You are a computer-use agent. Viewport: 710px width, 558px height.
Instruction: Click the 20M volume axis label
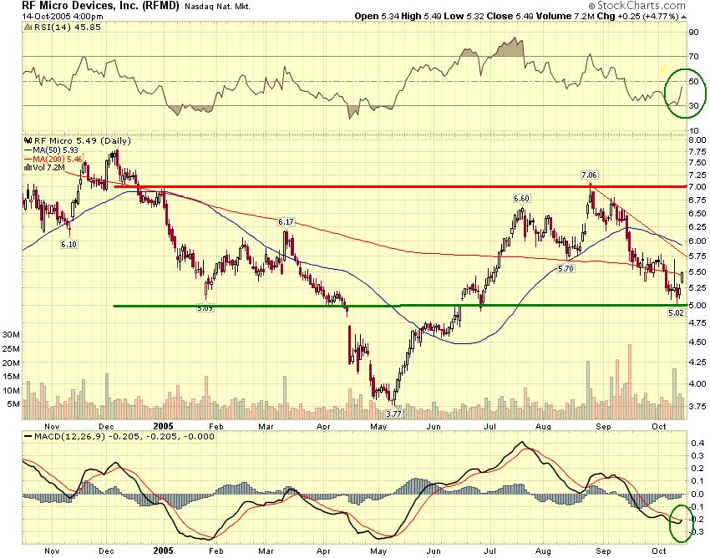tap(11, 363)
